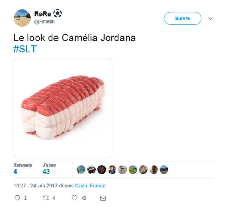Open RøRø's profile avatar photo
Image resolution: width=225 pixels, height=207 pixels.
coord(22,18)
